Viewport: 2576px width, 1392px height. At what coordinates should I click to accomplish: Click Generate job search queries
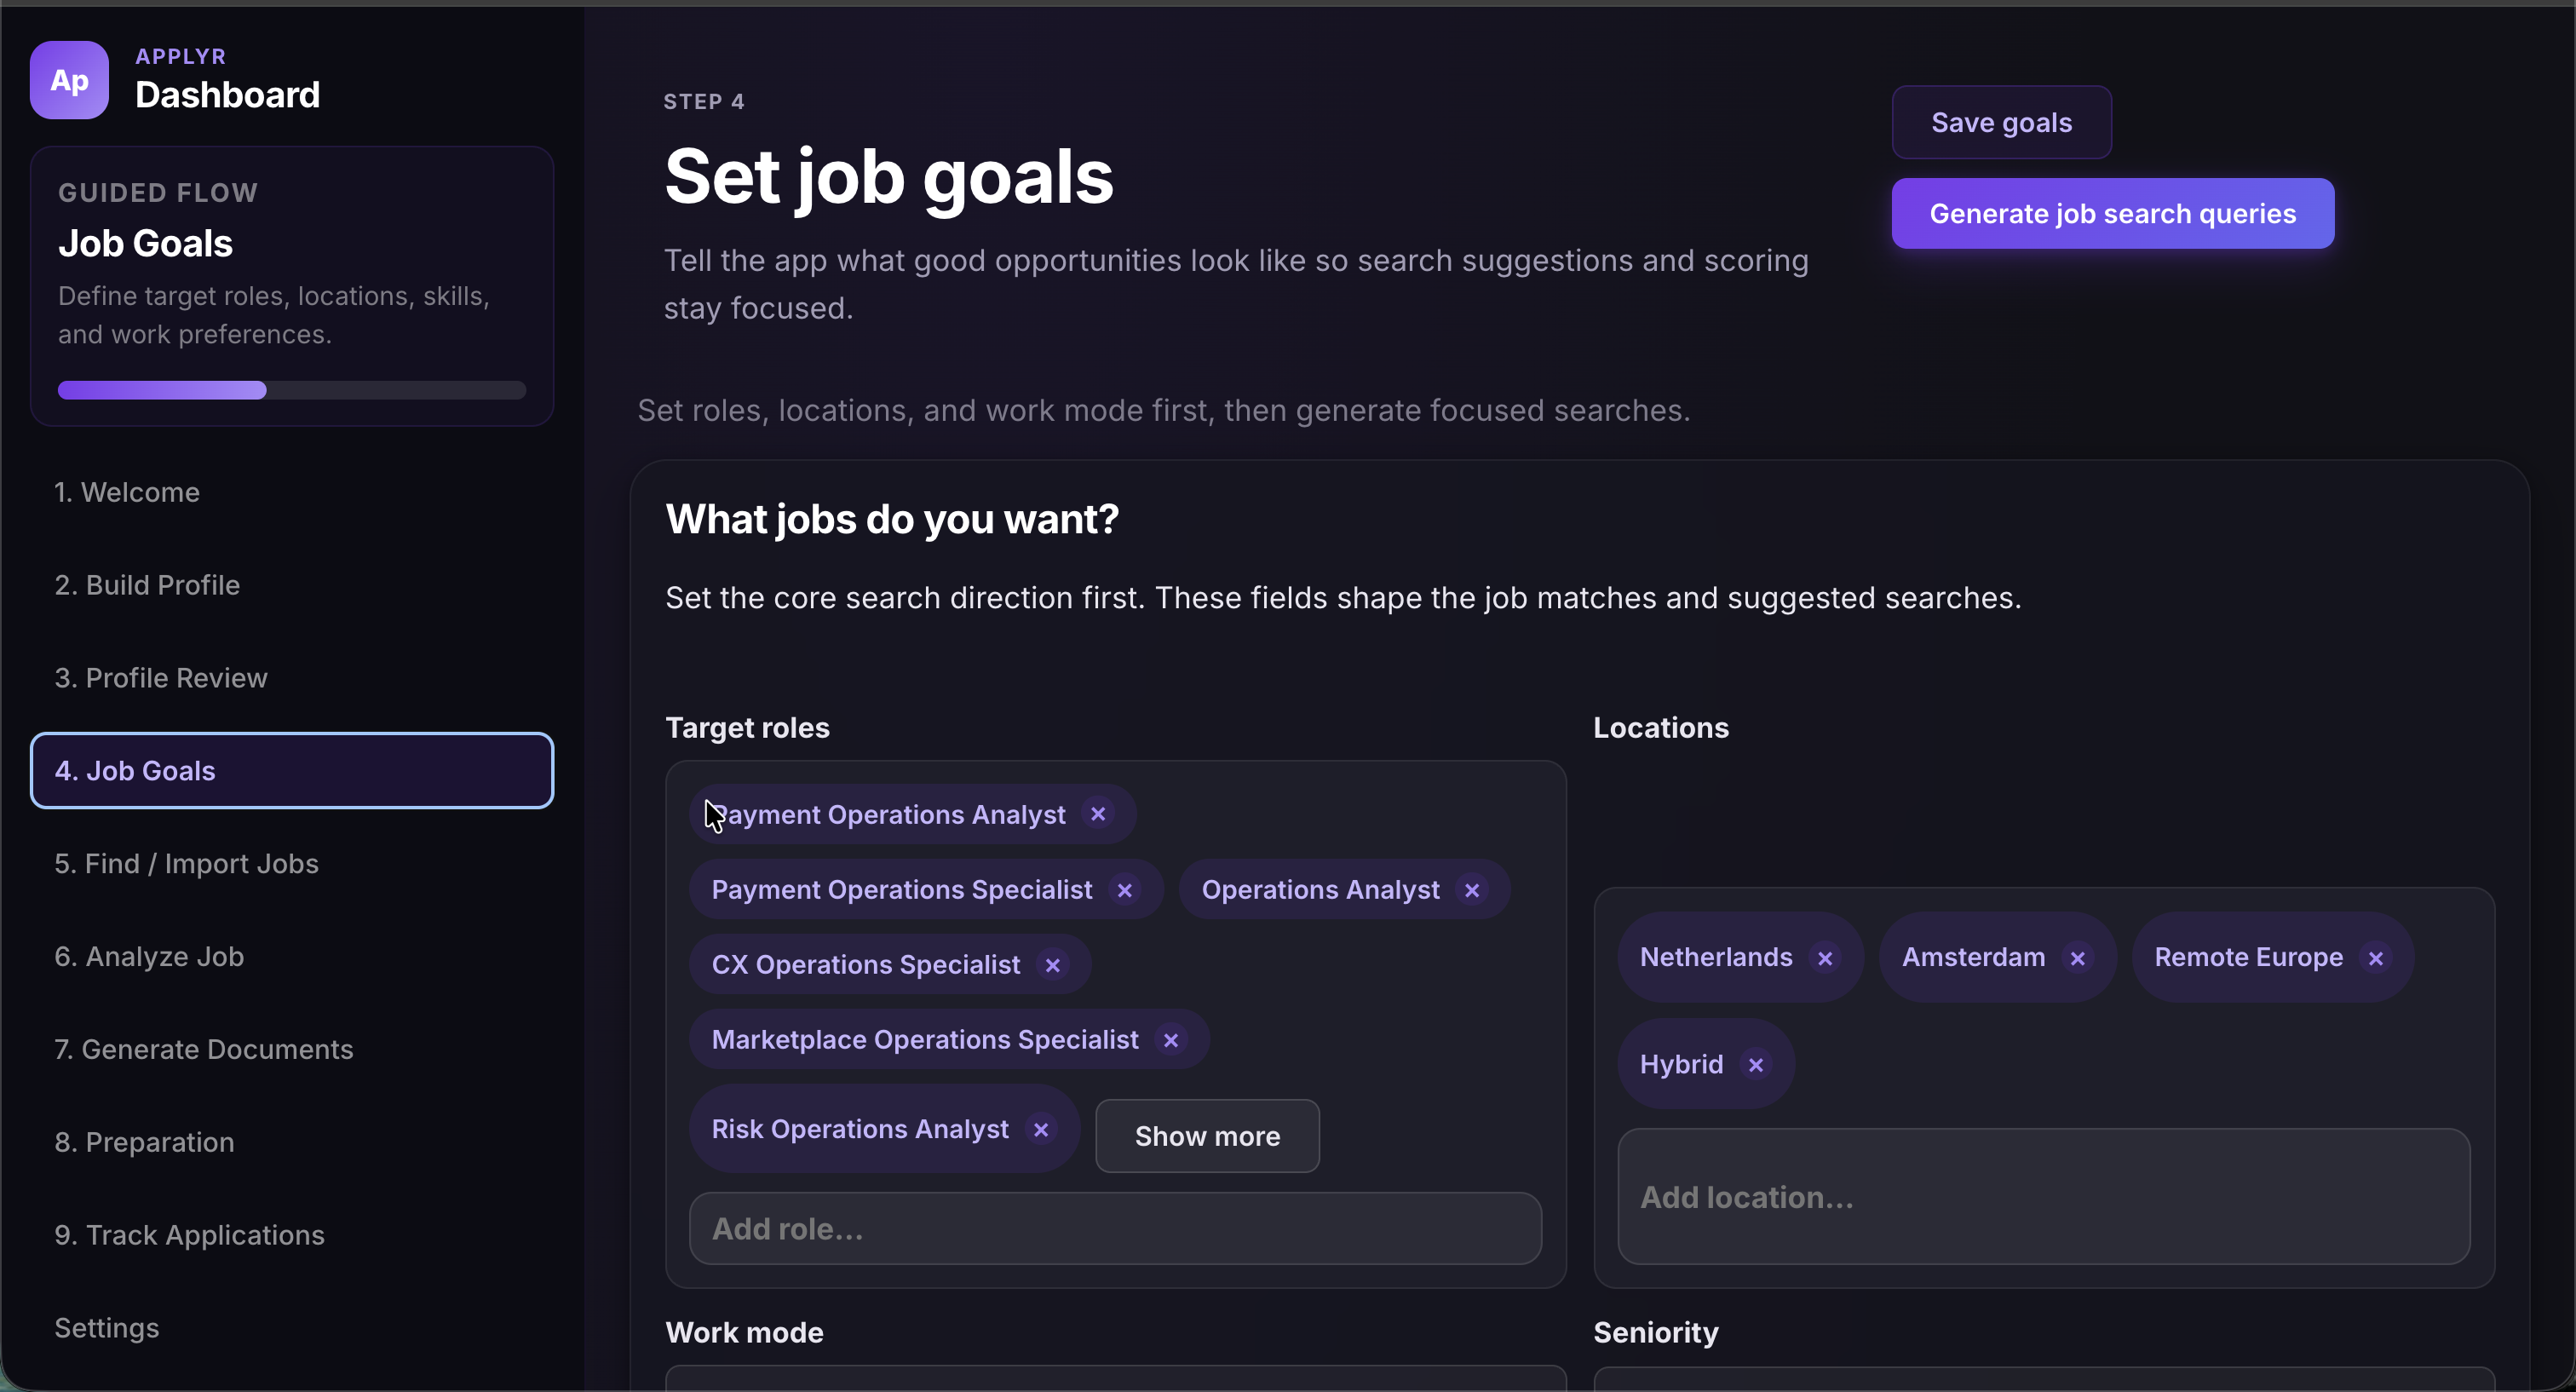[2113, 214]
